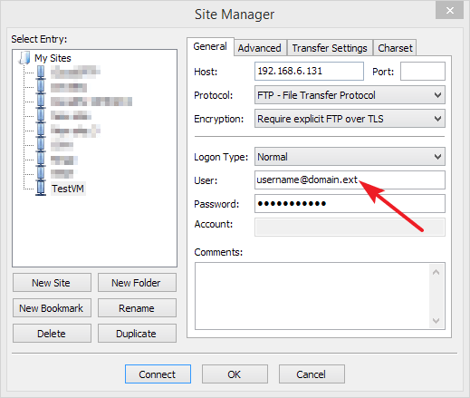Screen dimensions: 470x398
Task: Click the New Bookmark button
Action: point(52,308)
